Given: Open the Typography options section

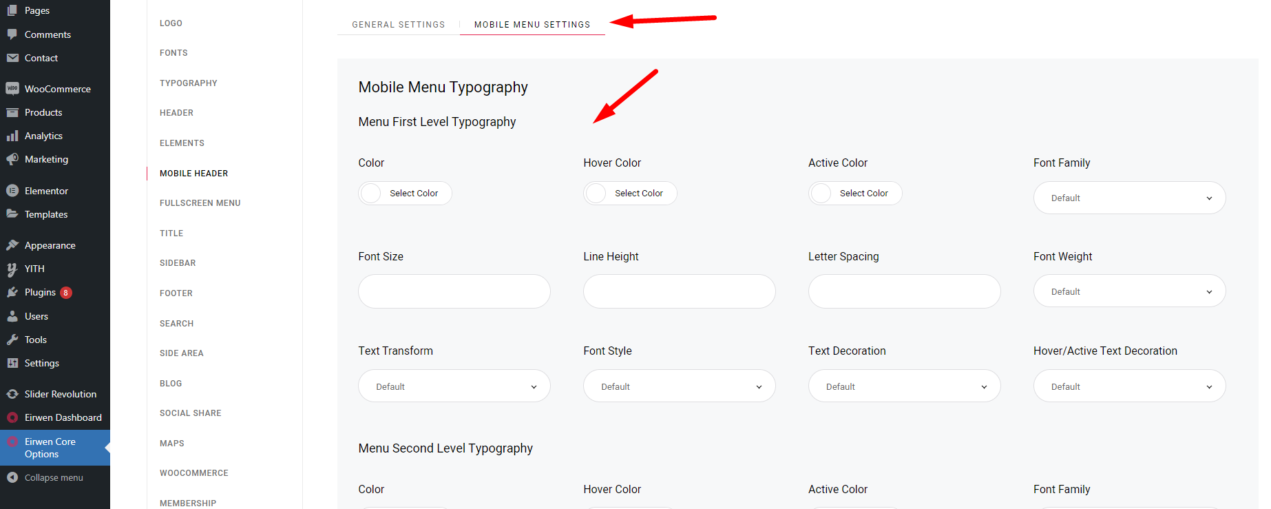Looking at the screenshot, I should [189, 83].
